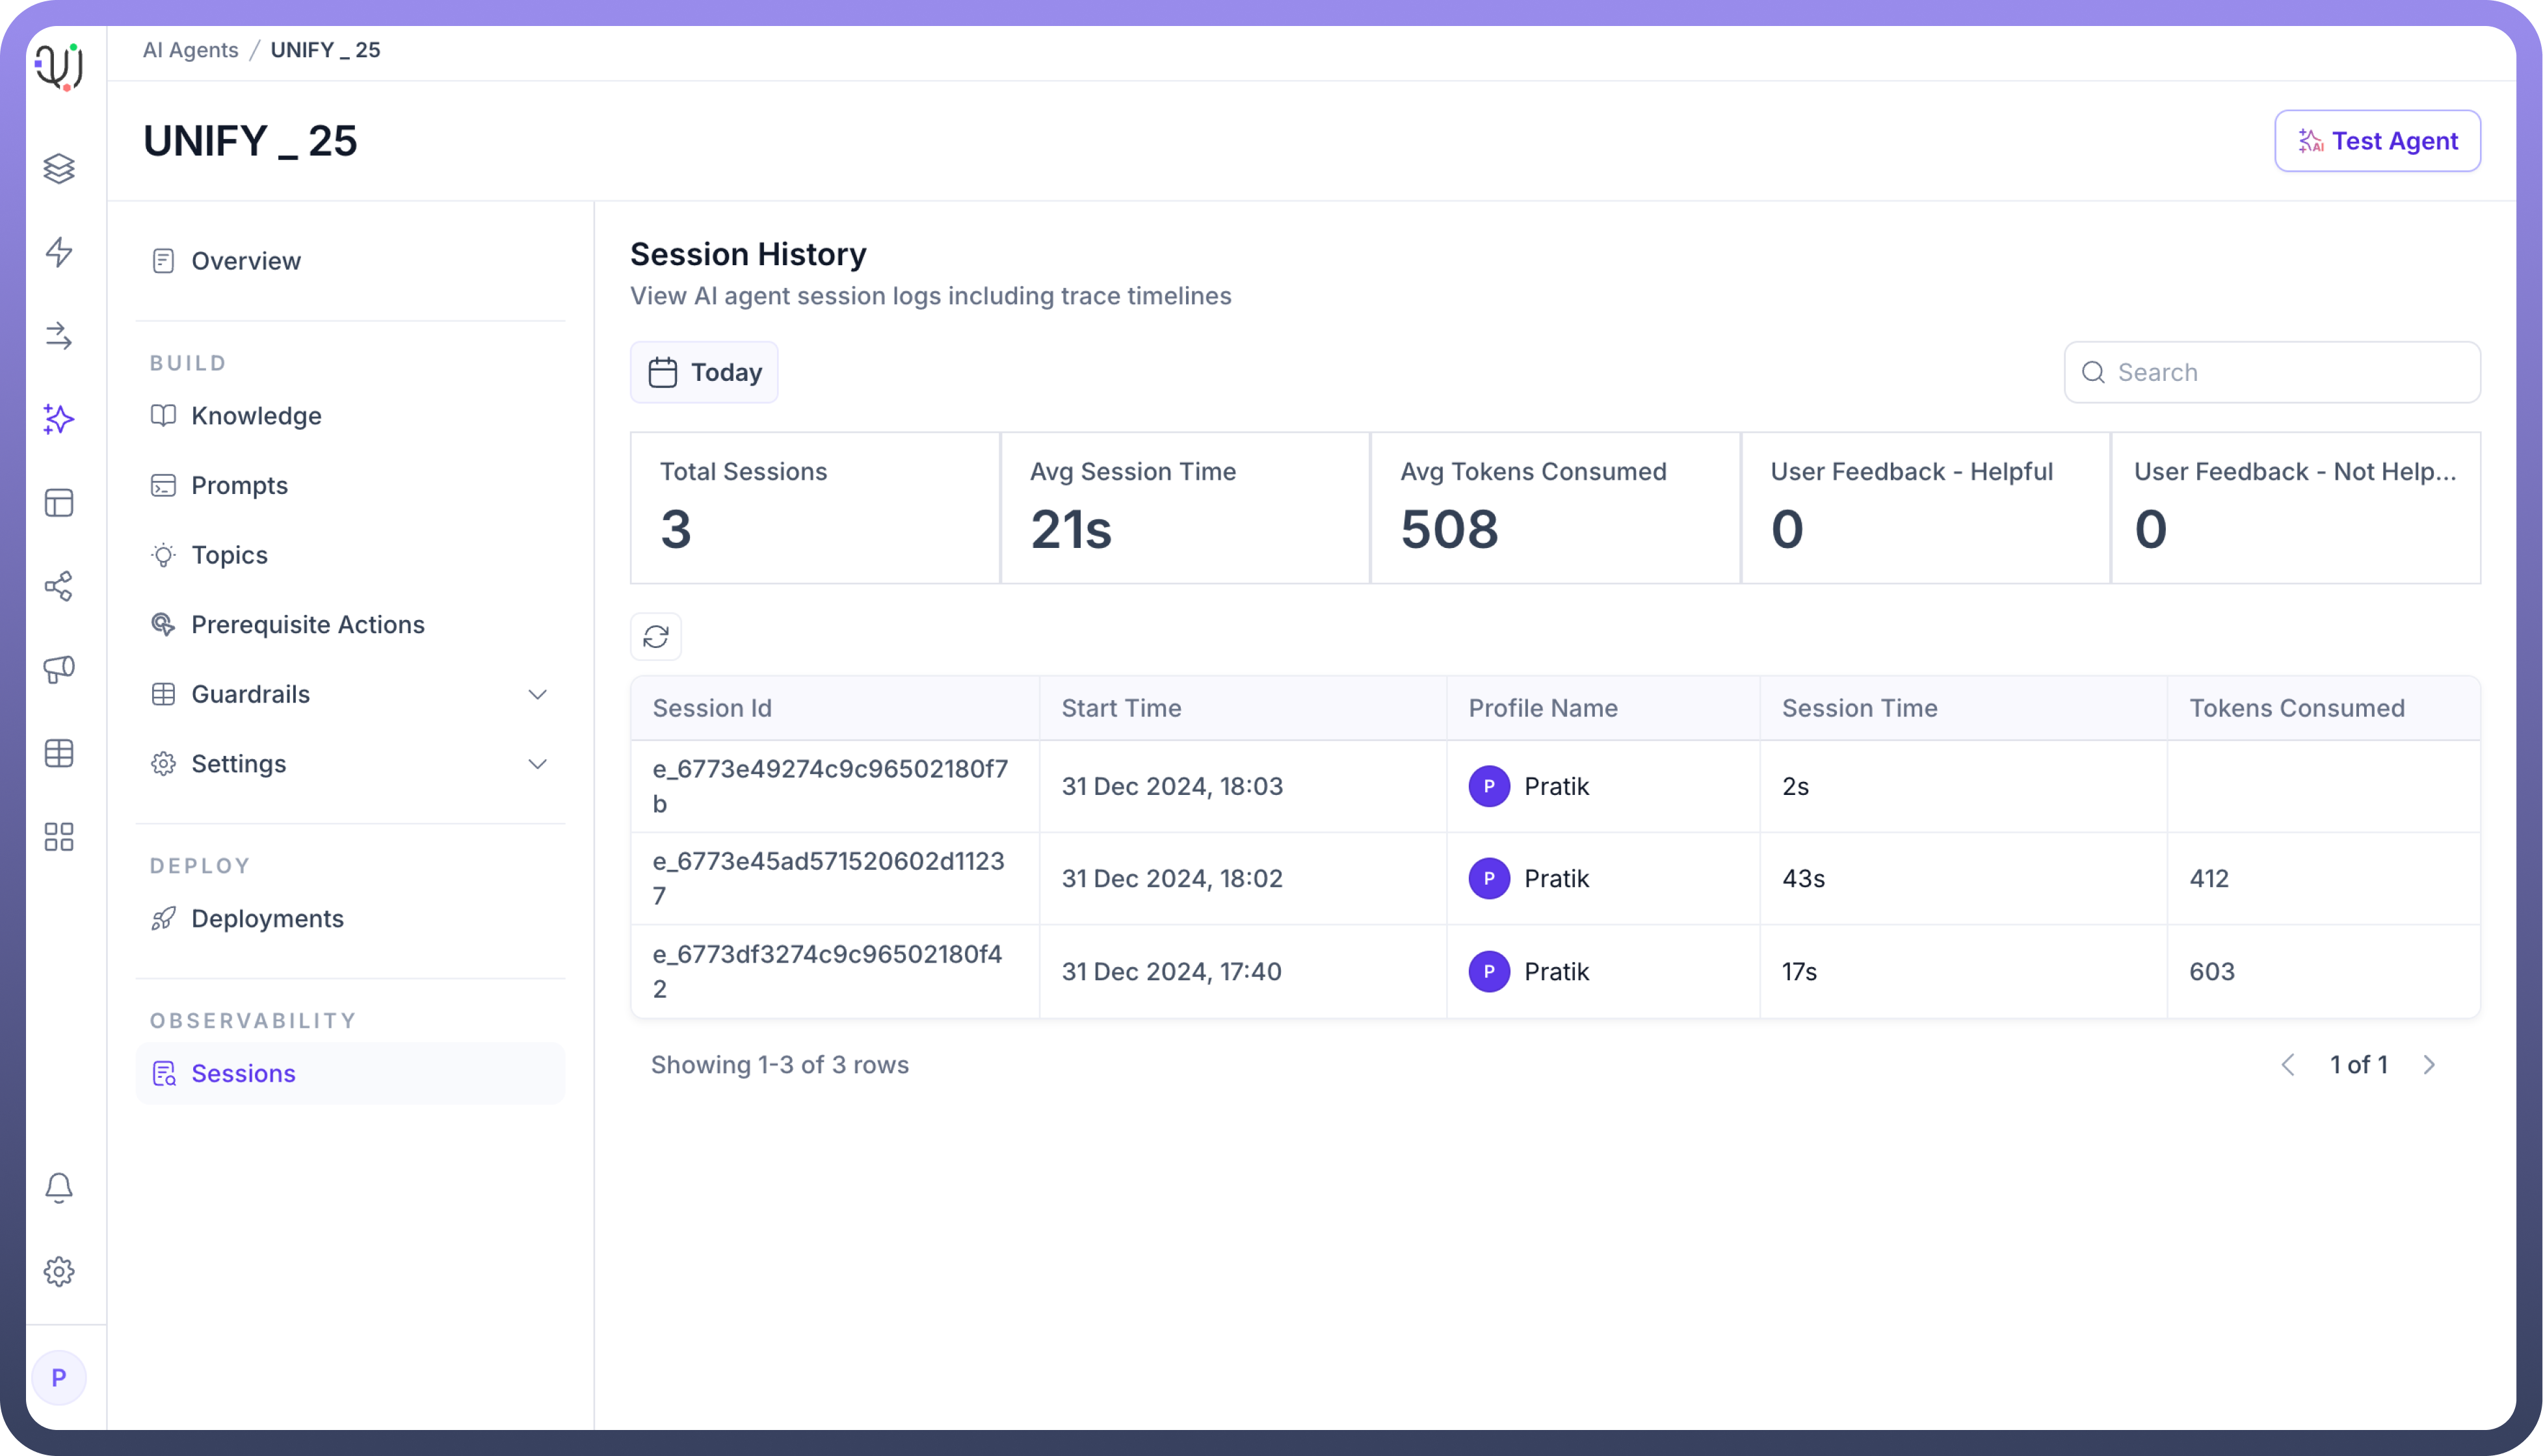Click the Test Agent button
The height and width of the screenshot is (1456, 2543).
click(x=2377, y=141)
